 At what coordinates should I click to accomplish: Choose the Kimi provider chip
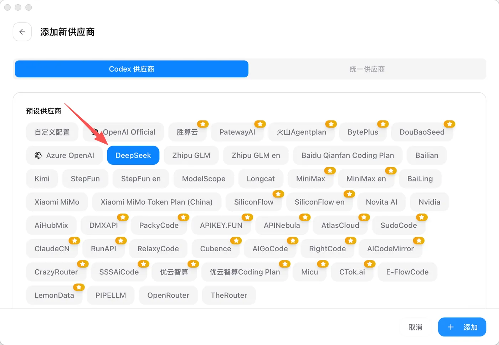pyautogui.click(x=42, y=179)
